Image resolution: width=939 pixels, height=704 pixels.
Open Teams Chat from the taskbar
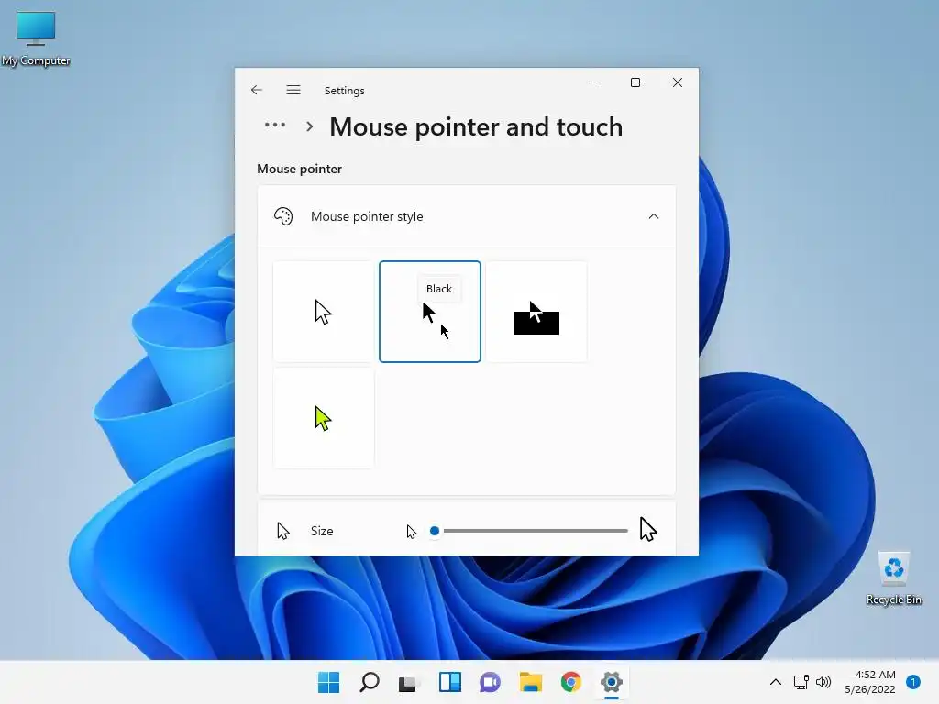[490, 682]
